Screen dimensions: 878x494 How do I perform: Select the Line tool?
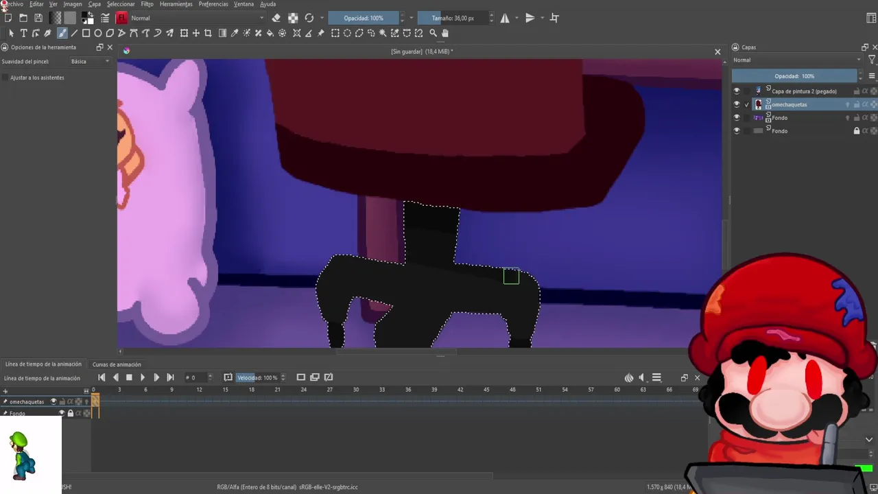[74, 33]
